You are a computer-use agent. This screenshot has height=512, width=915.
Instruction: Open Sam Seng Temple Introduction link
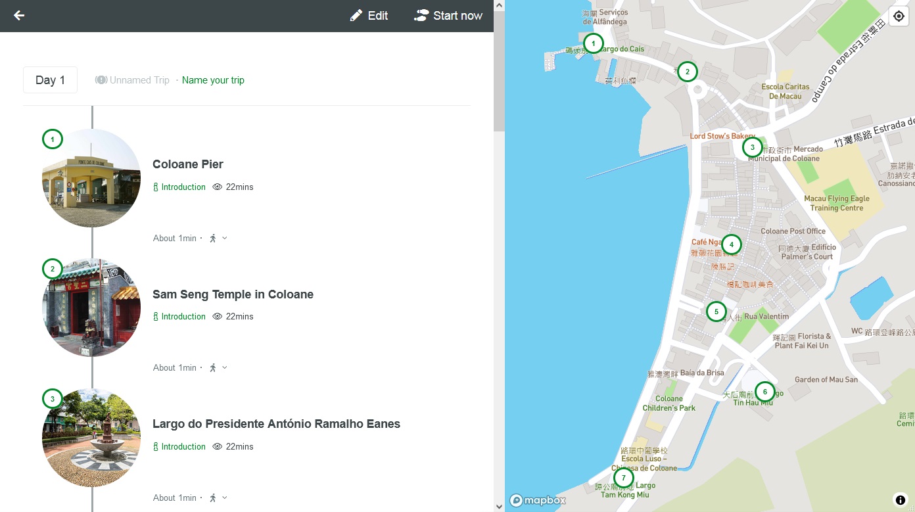click(x=179, y=317)
